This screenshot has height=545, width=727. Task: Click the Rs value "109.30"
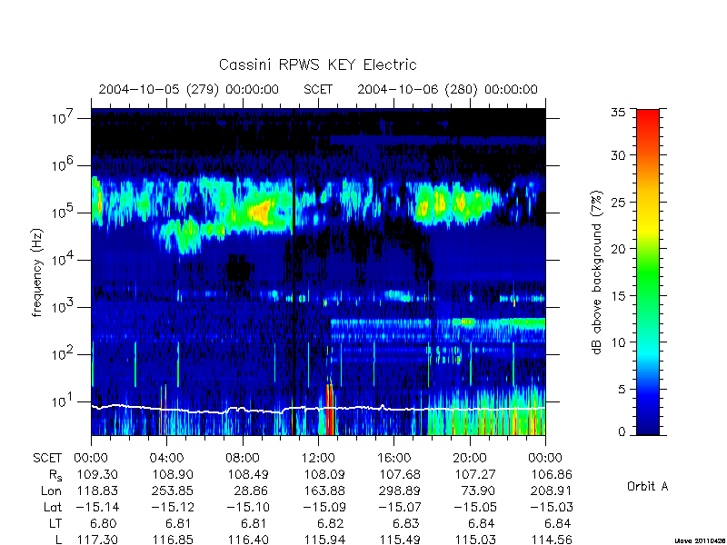point(97,474)
